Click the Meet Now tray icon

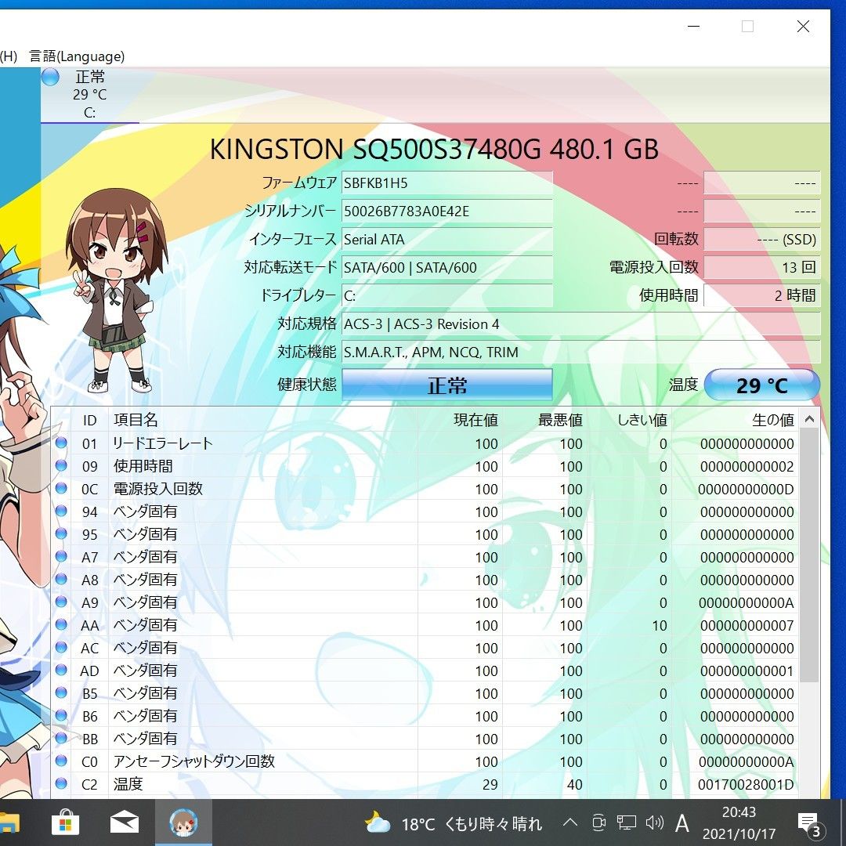599,822
